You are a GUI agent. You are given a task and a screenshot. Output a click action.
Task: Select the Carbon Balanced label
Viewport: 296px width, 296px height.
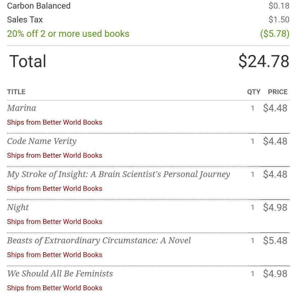tap(39, 6)
